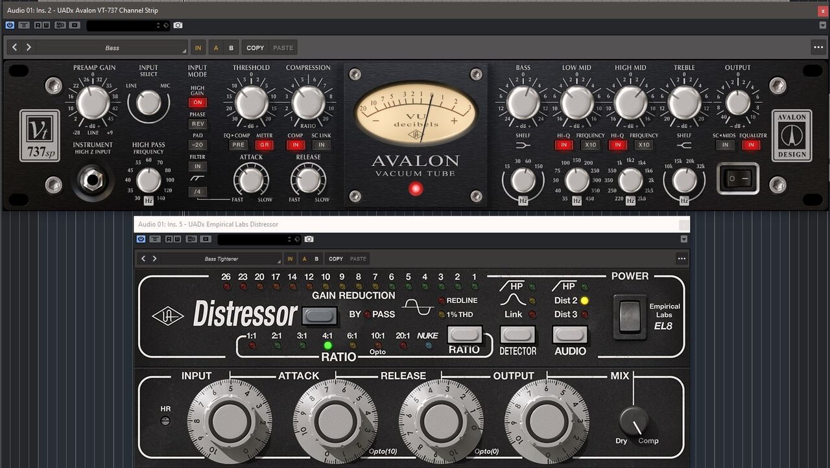This screenshot has height=468, width=830.
Task: Click PASTE in Avalon toolbar
Action: (283, 47)
